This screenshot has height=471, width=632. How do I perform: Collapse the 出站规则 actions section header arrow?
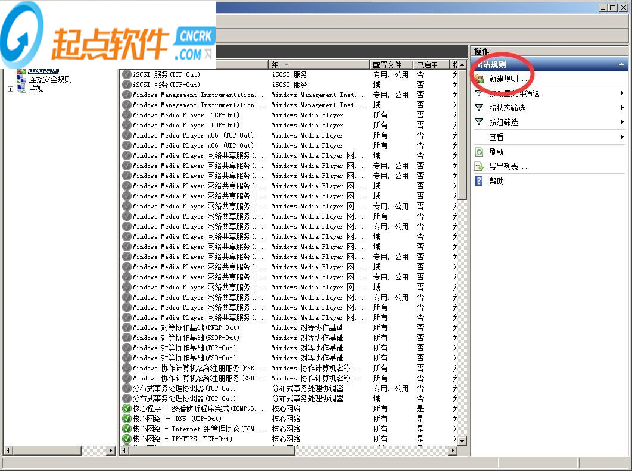tap(621, 64)
